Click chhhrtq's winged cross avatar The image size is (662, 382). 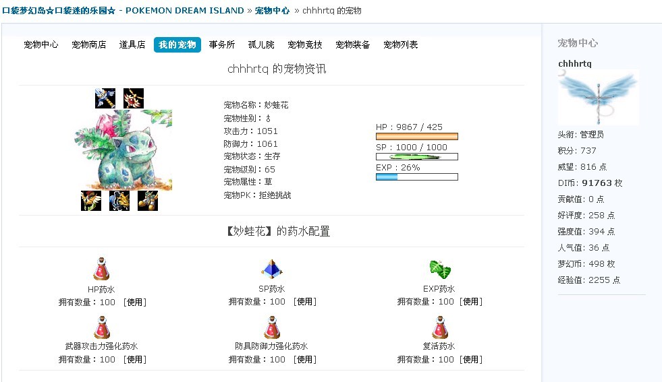[x=599, y=98]
